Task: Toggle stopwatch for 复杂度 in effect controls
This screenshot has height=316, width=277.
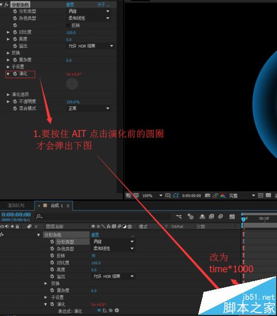Action: pyautogui.click(x=15, y=60)
